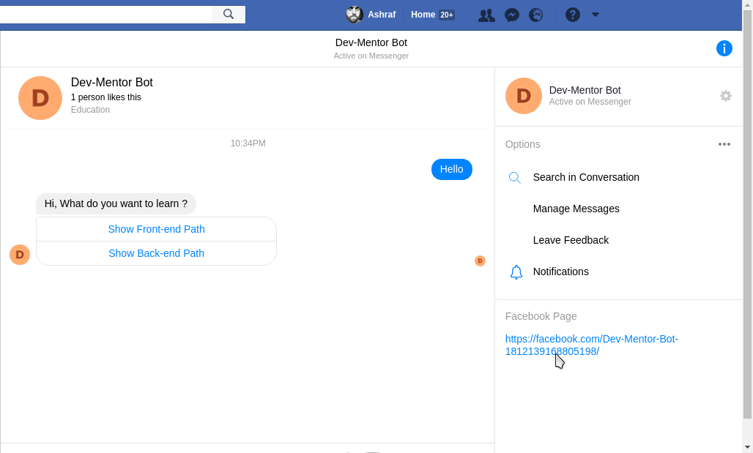Open Dev-Mentor Bot large avatar in chat header
The width and height of the screenshot is (753, 453).
click(40, 98)
